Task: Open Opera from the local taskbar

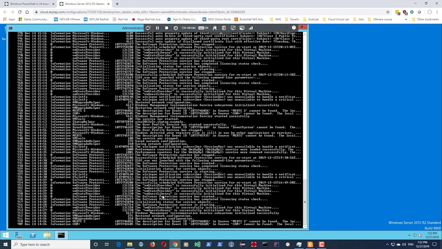Action: click(164, 245)
